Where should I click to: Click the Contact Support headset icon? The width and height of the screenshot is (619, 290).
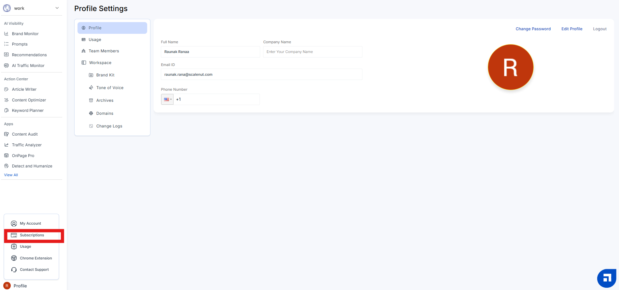tap(14, 270)
